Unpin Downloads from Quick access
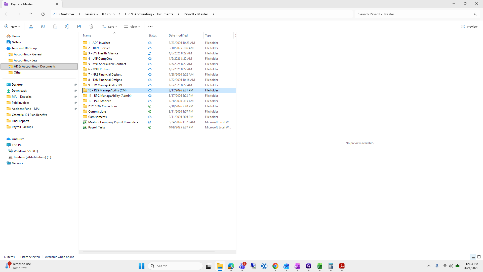The image size is (483, 272). pos(76,91)
